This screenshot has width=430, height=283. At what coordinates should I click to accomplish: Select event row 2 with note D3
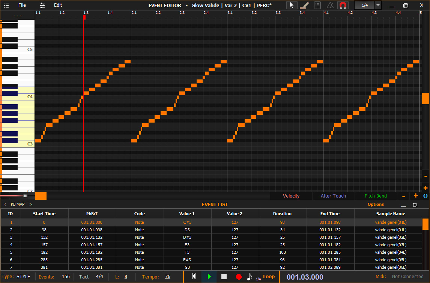[x=150, y=230]
